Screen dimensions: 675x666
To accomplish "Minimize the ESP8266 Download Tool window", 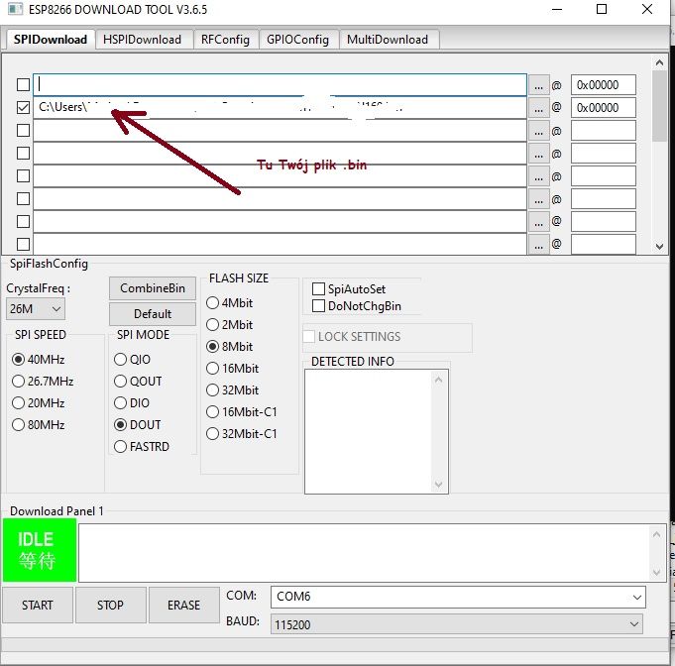I will pyautogui.click(x=557, y=9).
